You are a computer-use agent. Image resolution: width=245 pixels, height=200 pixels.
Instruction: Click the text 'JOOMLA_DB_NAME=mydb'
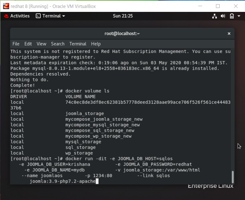pyautogui.click(x=58, y=170)
